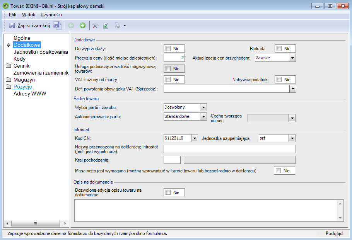Toggle the Blokada checkbox
352x240 pixels.
click(x=279, y=48)
